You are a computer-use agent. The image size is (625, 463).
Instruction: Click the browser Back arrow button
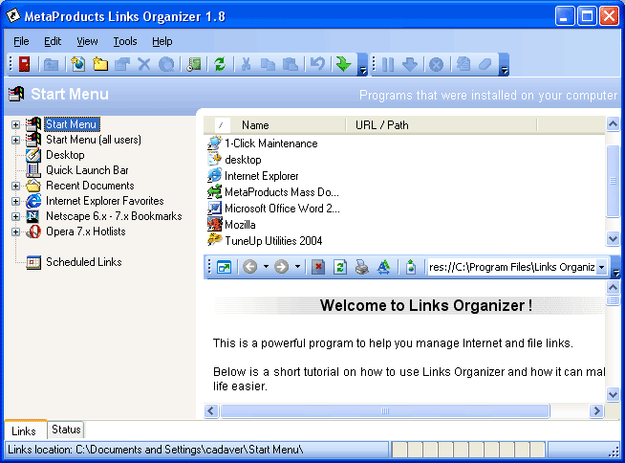tap(250, 267)
